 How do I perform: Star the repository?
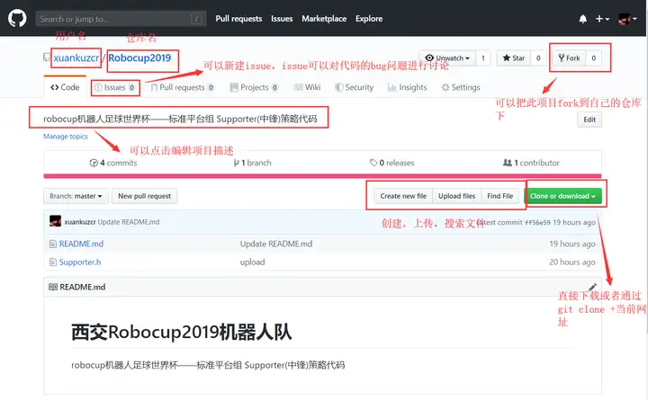[514, 58]
